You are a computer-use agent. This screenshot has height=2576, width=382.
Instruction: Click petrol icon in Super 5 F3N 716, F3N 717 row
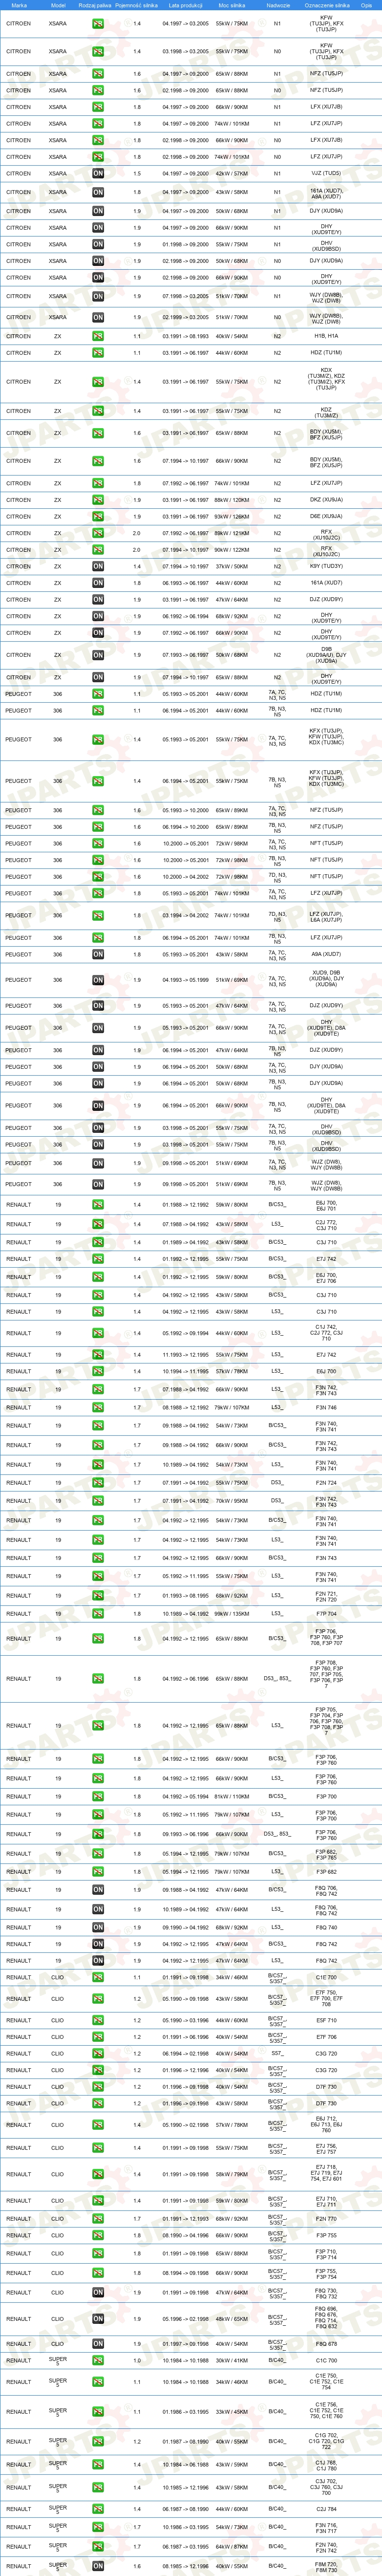point(98,2527)
